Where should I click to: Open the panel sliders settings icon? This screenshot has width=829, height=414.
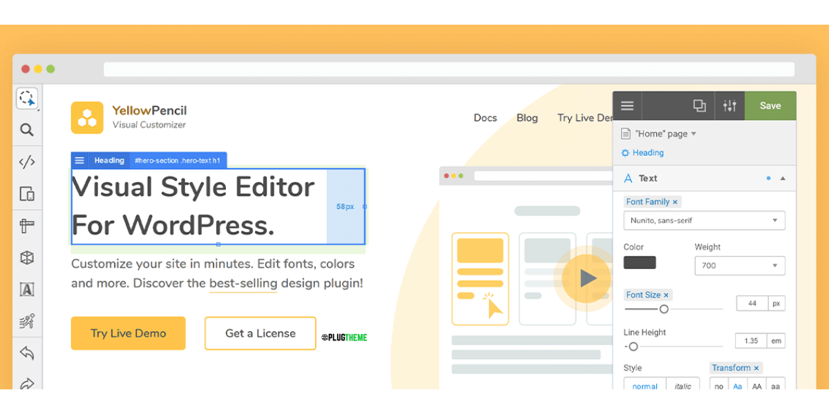[730, 106]
